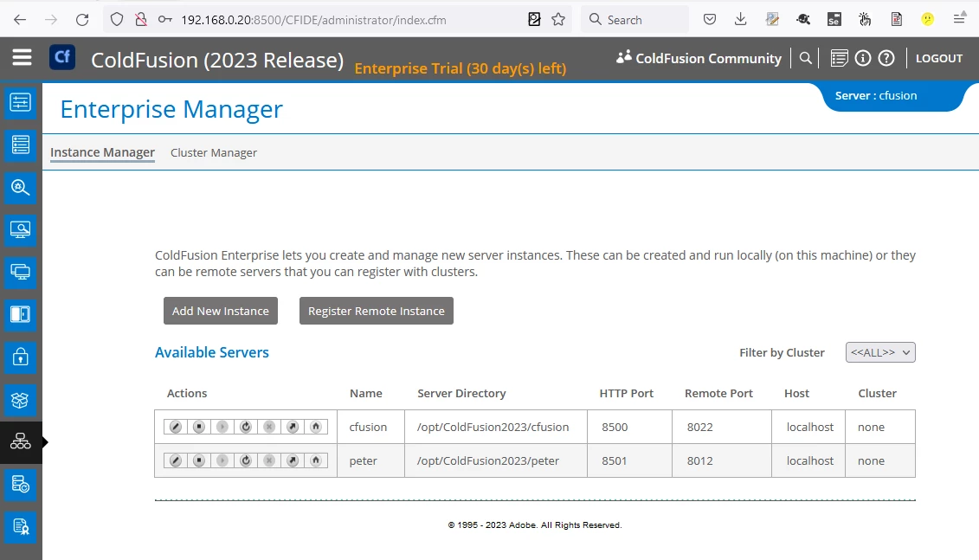Click the Register Remote Instance button
The image size is (979, 560).
(377, 311)
